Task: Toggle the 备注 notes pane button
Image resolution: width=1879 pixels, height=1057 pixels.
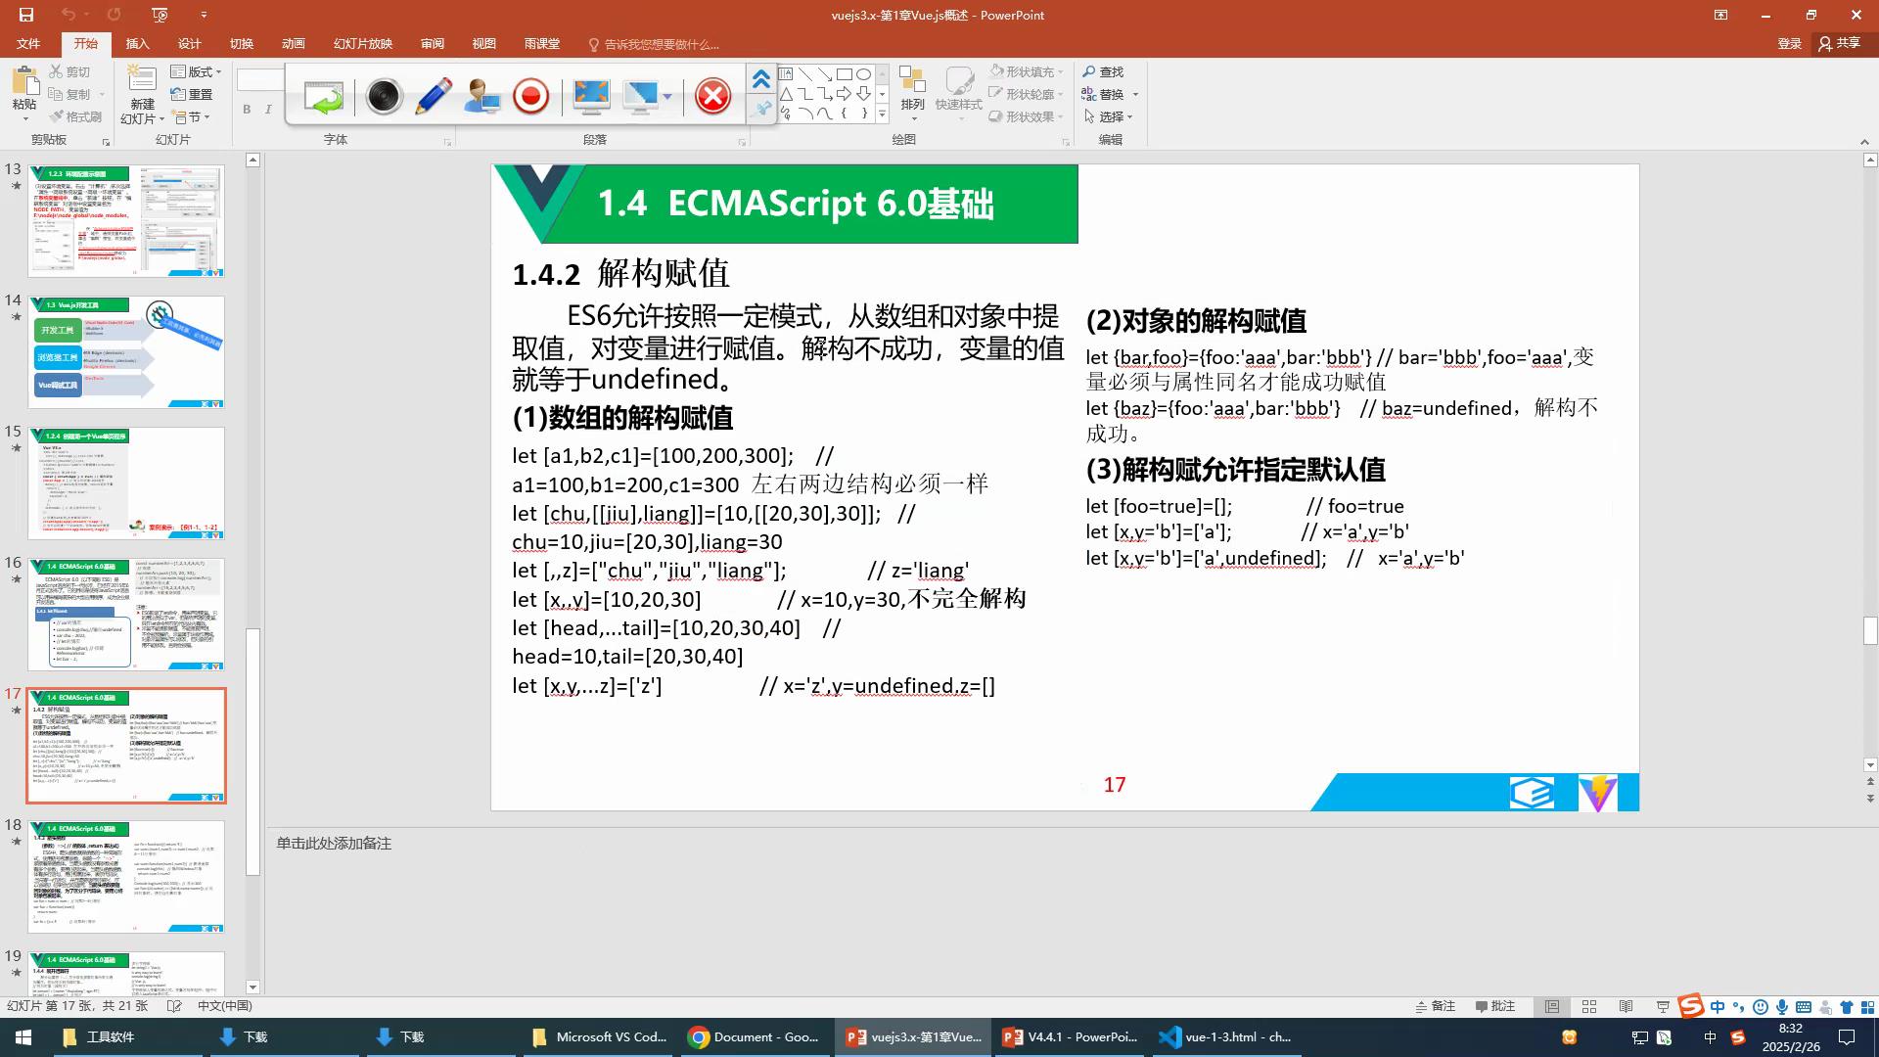Action: (x=1435, y=1006)
